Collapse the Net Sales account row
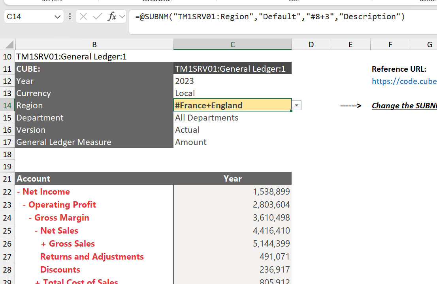The image size is (437, 284). 36,231
